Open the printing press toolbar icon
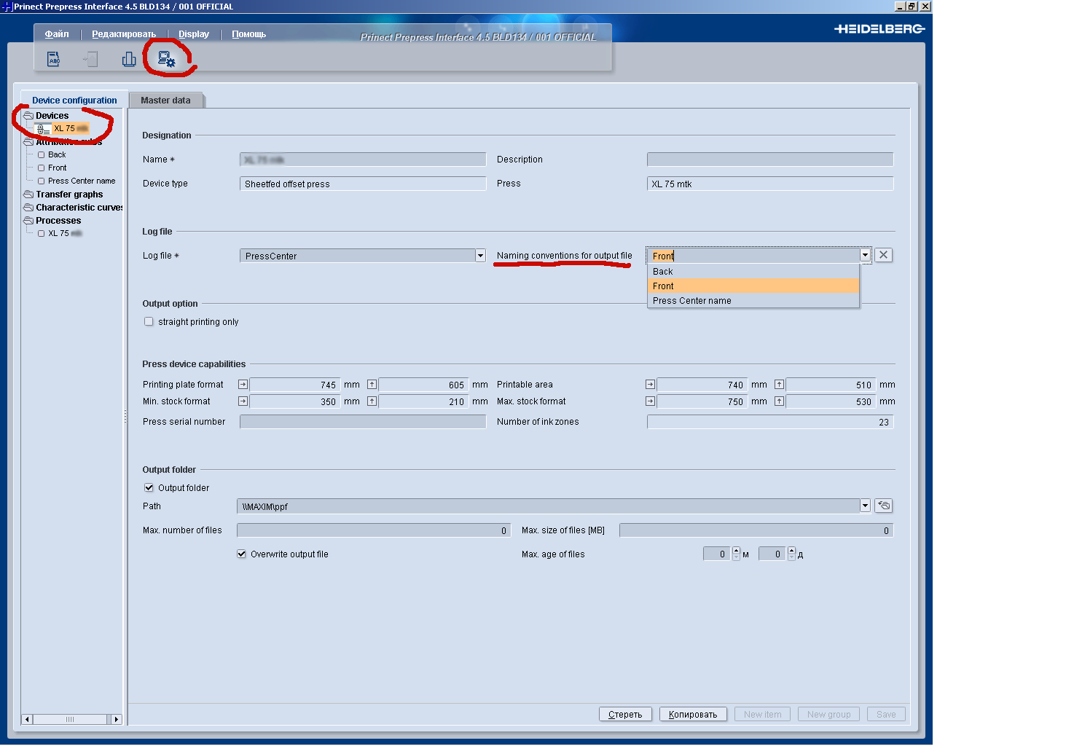The image size is (1066, 746). 129,59
